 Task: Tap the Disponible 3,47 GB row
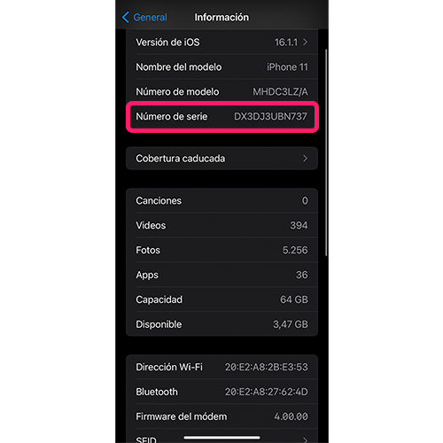tap(221, 324)
